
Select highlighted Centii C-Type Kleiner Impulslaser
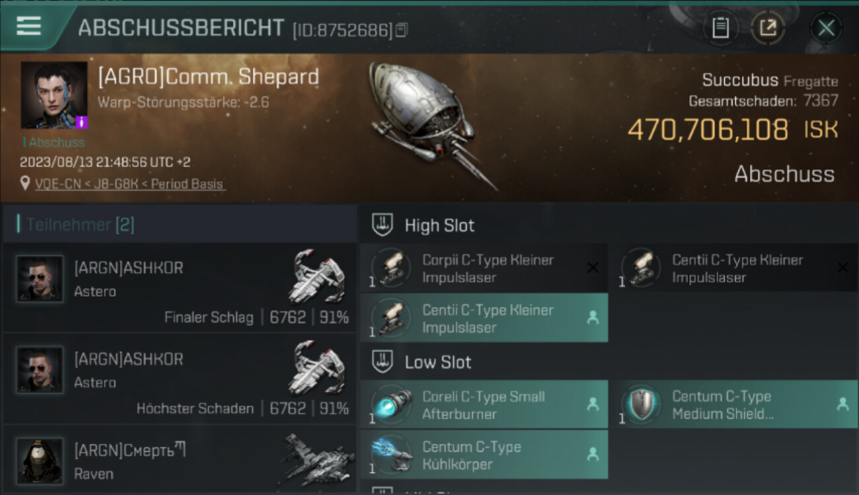click(484, 318)
